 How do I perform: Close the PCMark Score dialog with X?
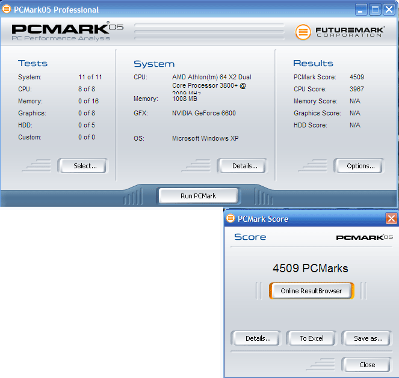coord(391,219)
